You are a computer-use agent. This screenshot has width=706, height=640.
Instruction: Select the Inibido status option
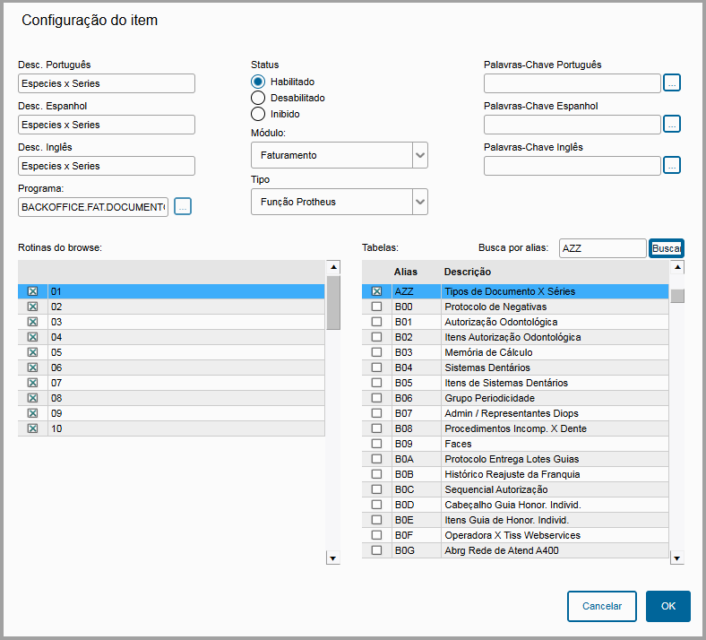click(258, 114)
